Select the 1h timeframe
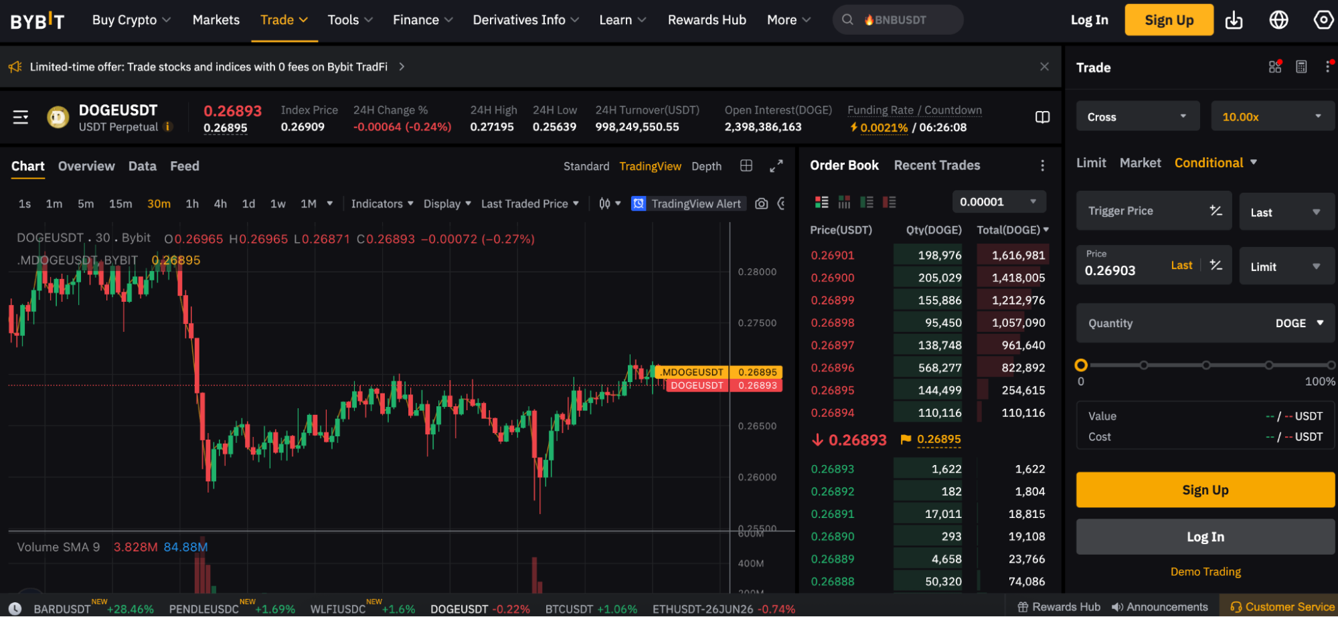The width and height of the screenshot is (1338, 617). tap(192, 203)
